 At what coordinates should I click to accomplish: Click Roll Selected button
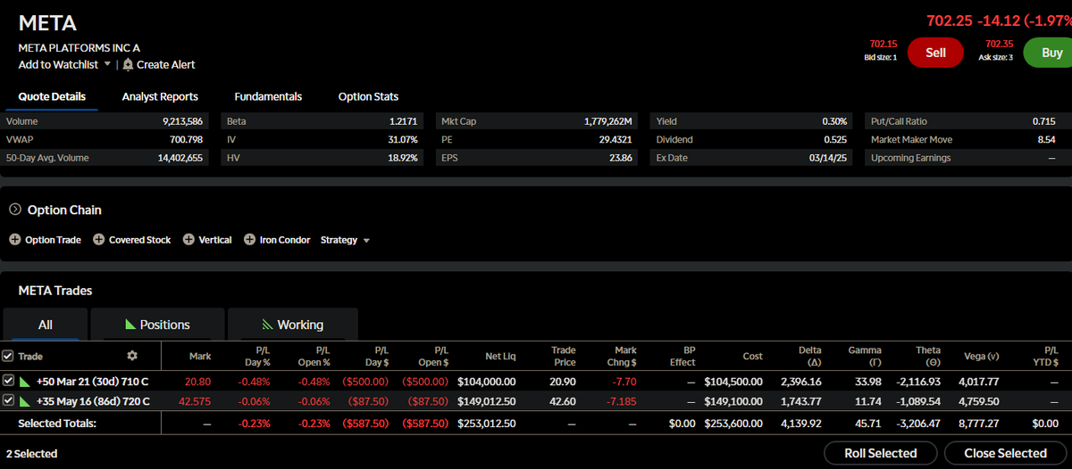click(881, 453)
